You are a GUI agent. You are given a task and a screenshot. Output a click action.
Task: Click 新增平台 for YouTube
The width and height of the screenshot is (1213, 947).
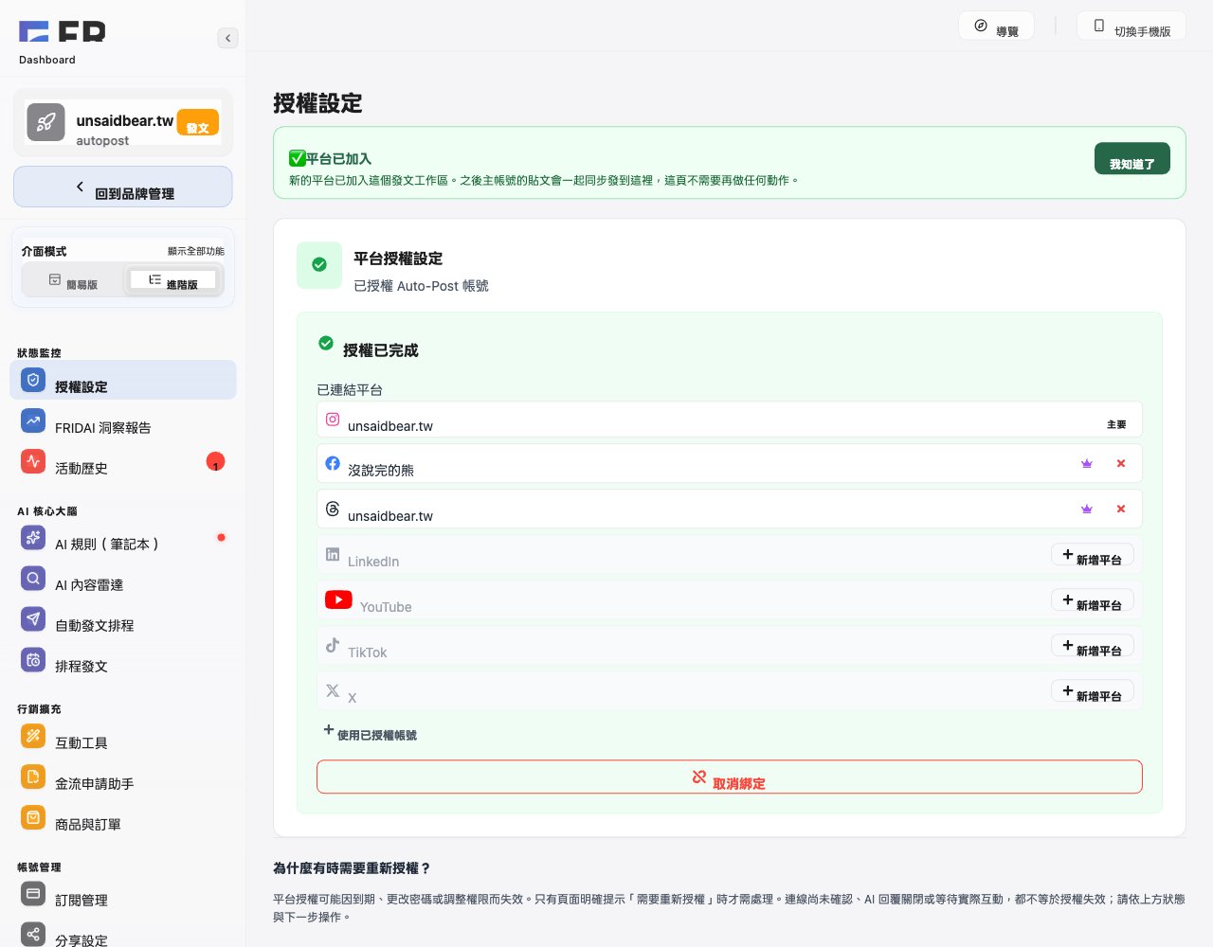(x=1093, y=600)
